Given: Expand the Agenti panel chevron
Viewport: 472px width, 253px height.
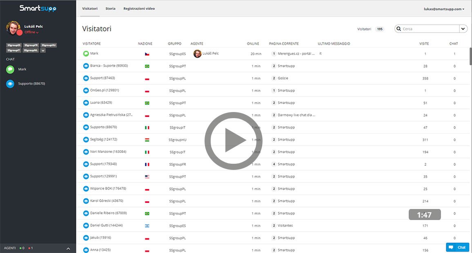Looking at the screenshot, I should [68, 249].
